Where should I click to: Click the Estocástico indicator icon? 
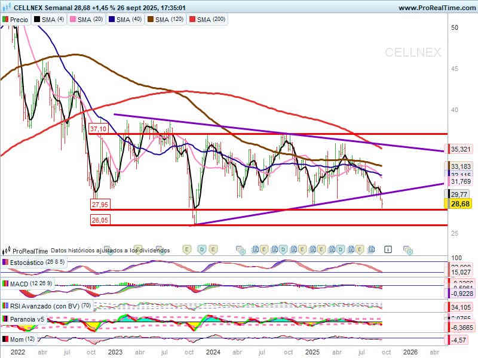pos(5,262)
